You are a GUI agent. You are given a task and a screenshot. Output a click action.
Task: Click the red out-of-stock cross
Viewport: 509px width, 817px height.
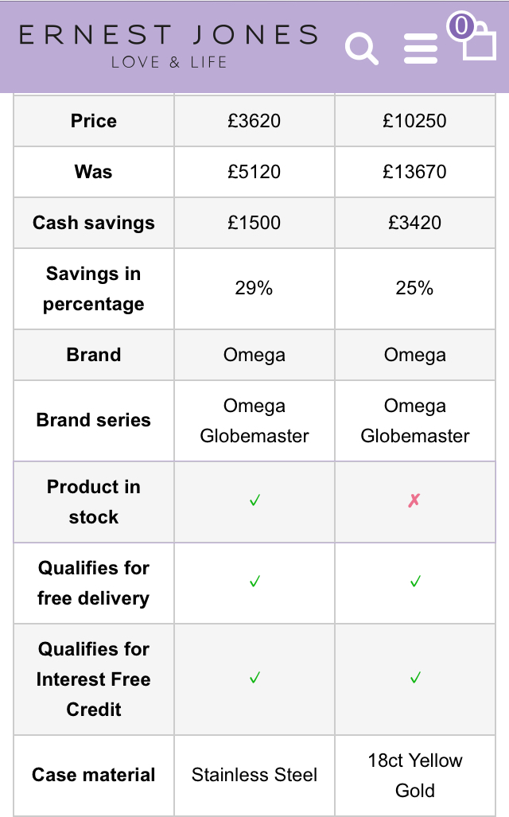[414, 501]
